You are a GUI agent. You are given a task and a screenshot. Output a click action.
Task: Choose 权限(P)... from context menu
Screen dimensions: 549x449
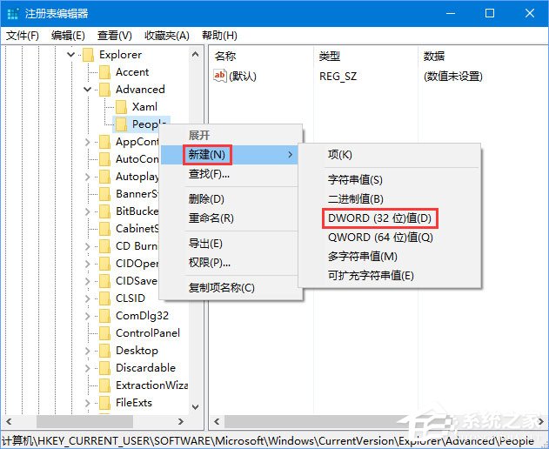tap(209, 262)
